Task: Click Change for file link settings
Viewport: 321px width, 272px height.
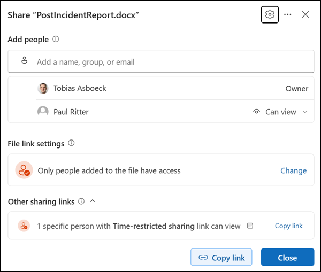Action: click(x=293, y=170)
